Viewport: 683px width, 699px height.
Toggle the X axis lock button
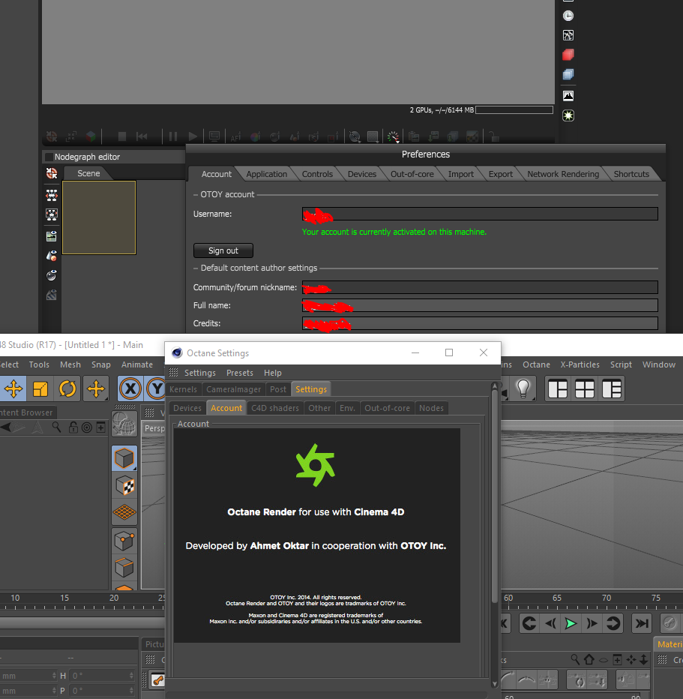coord(130,388)
